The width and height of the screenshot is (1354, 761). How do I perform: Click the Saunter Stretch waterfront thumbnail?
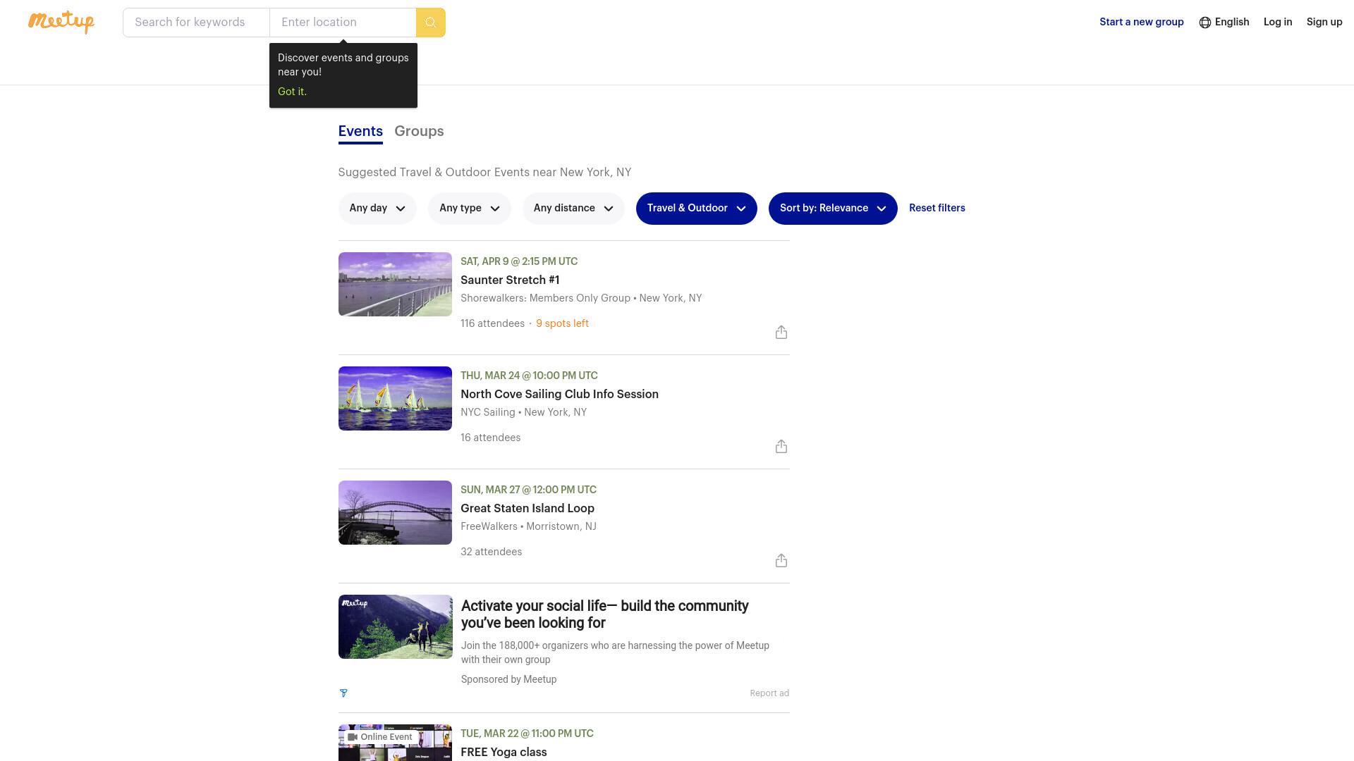[x=395, y=285]
